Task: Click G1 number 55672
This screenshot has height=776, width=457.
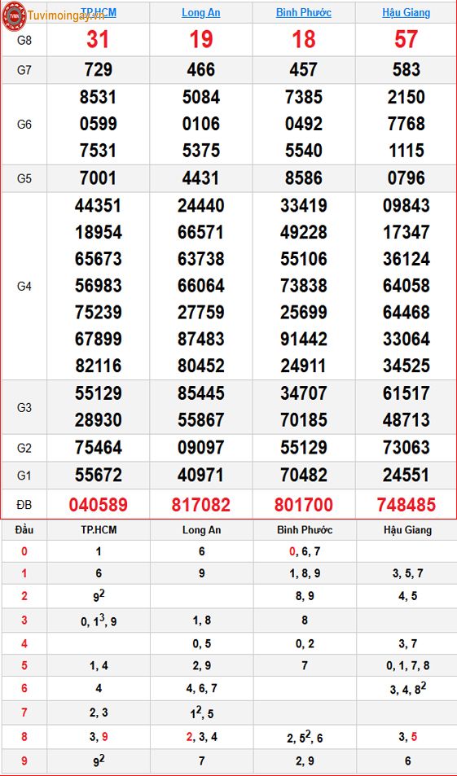Action: (98, 476)
